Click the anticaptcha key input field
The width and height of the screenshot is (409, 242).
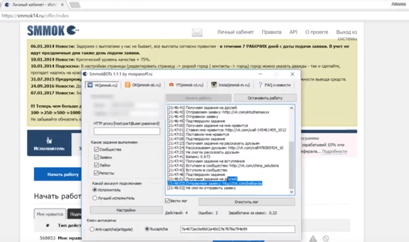238,229
